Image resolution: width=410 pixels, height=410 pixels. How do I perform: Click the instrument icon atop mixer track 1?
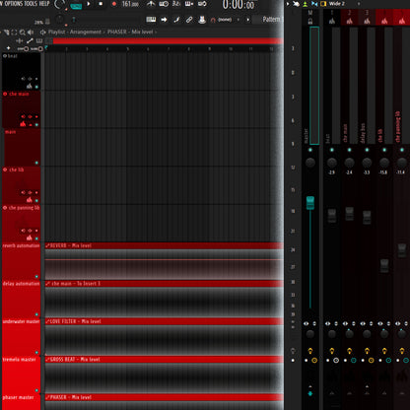pos(332,21)
